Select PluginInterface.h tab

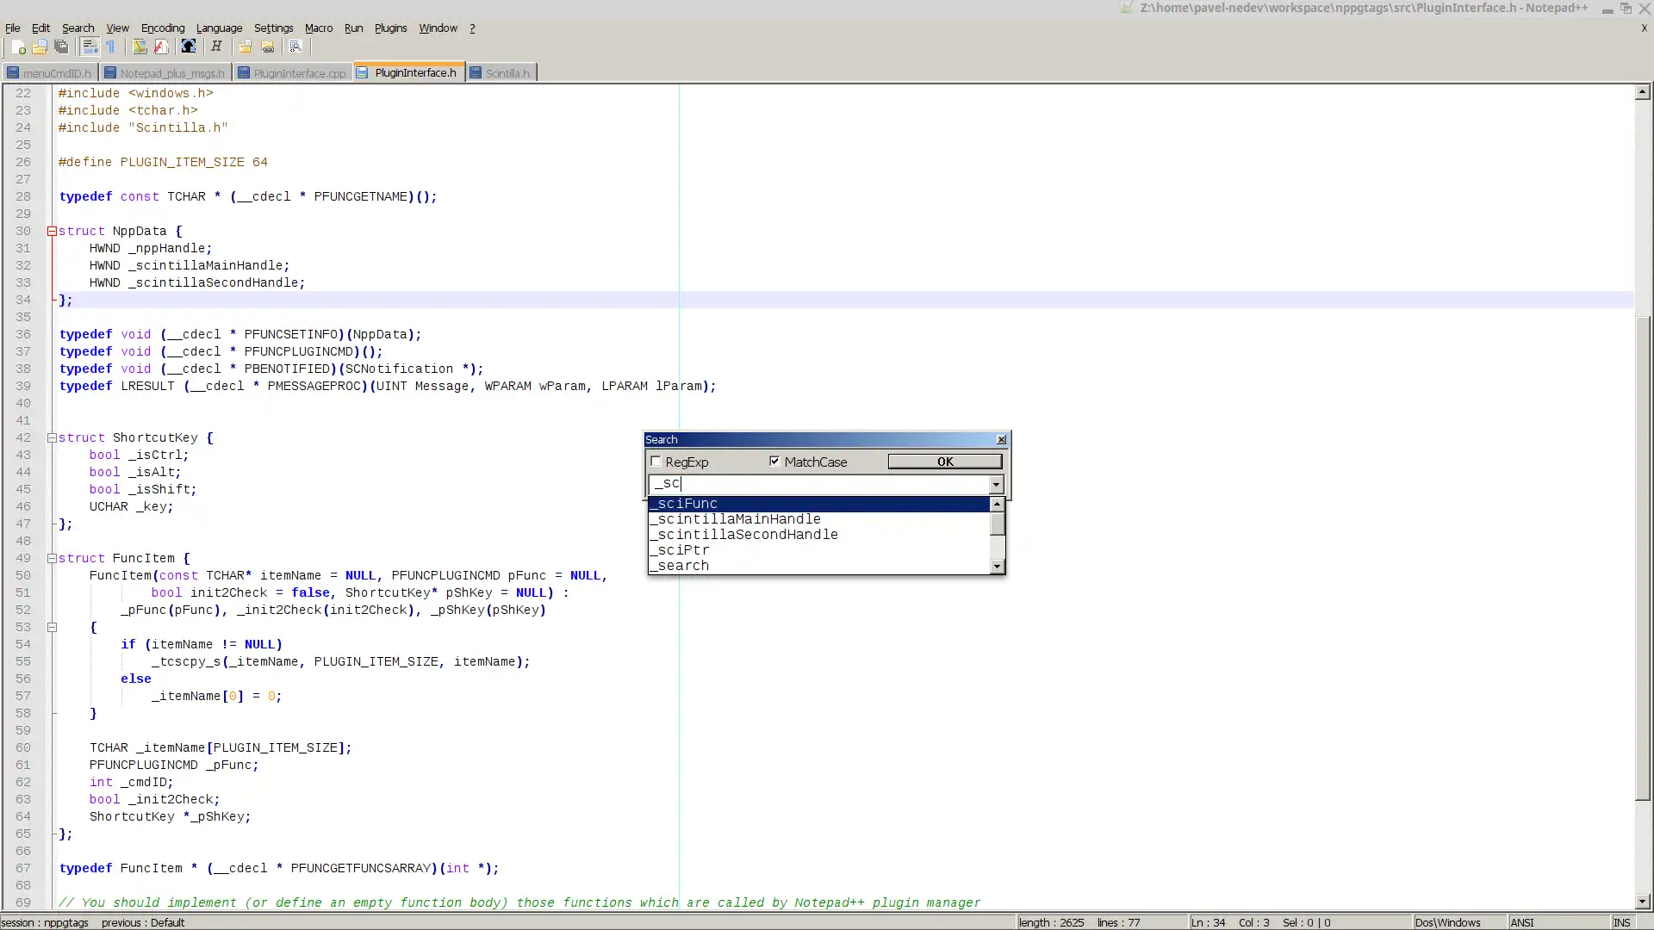(x=414, y=72)
